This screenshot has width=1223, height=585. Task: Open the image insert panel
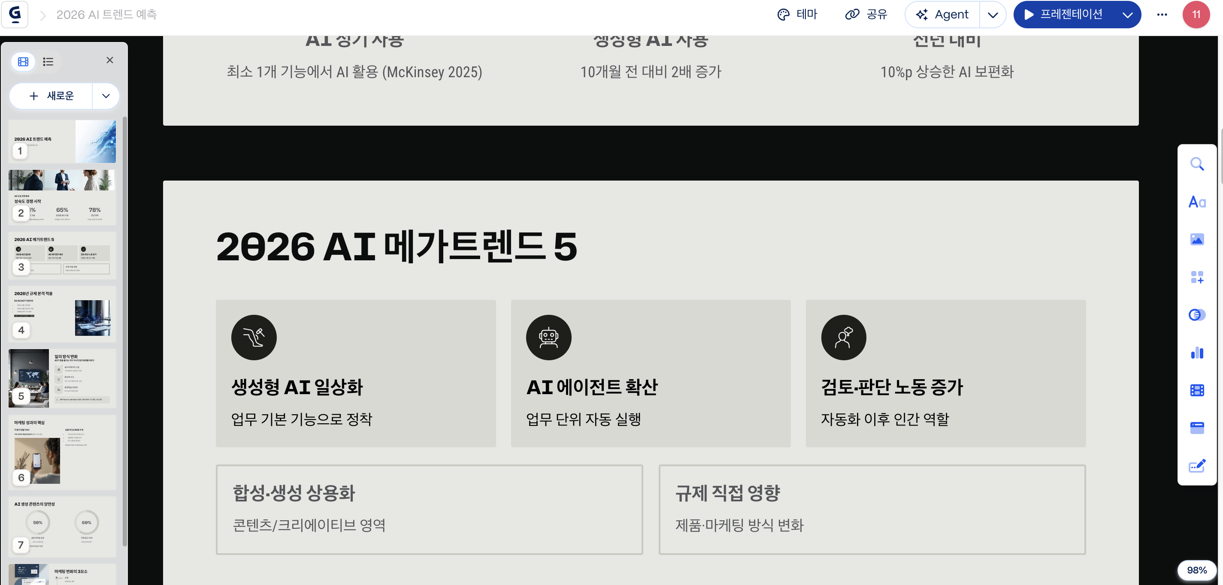pos(1196,240)
